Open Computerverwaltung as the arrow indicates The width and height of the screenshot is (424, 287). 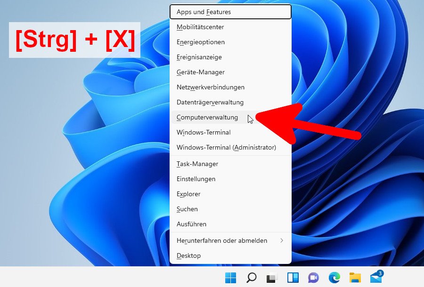pos(208,117)
